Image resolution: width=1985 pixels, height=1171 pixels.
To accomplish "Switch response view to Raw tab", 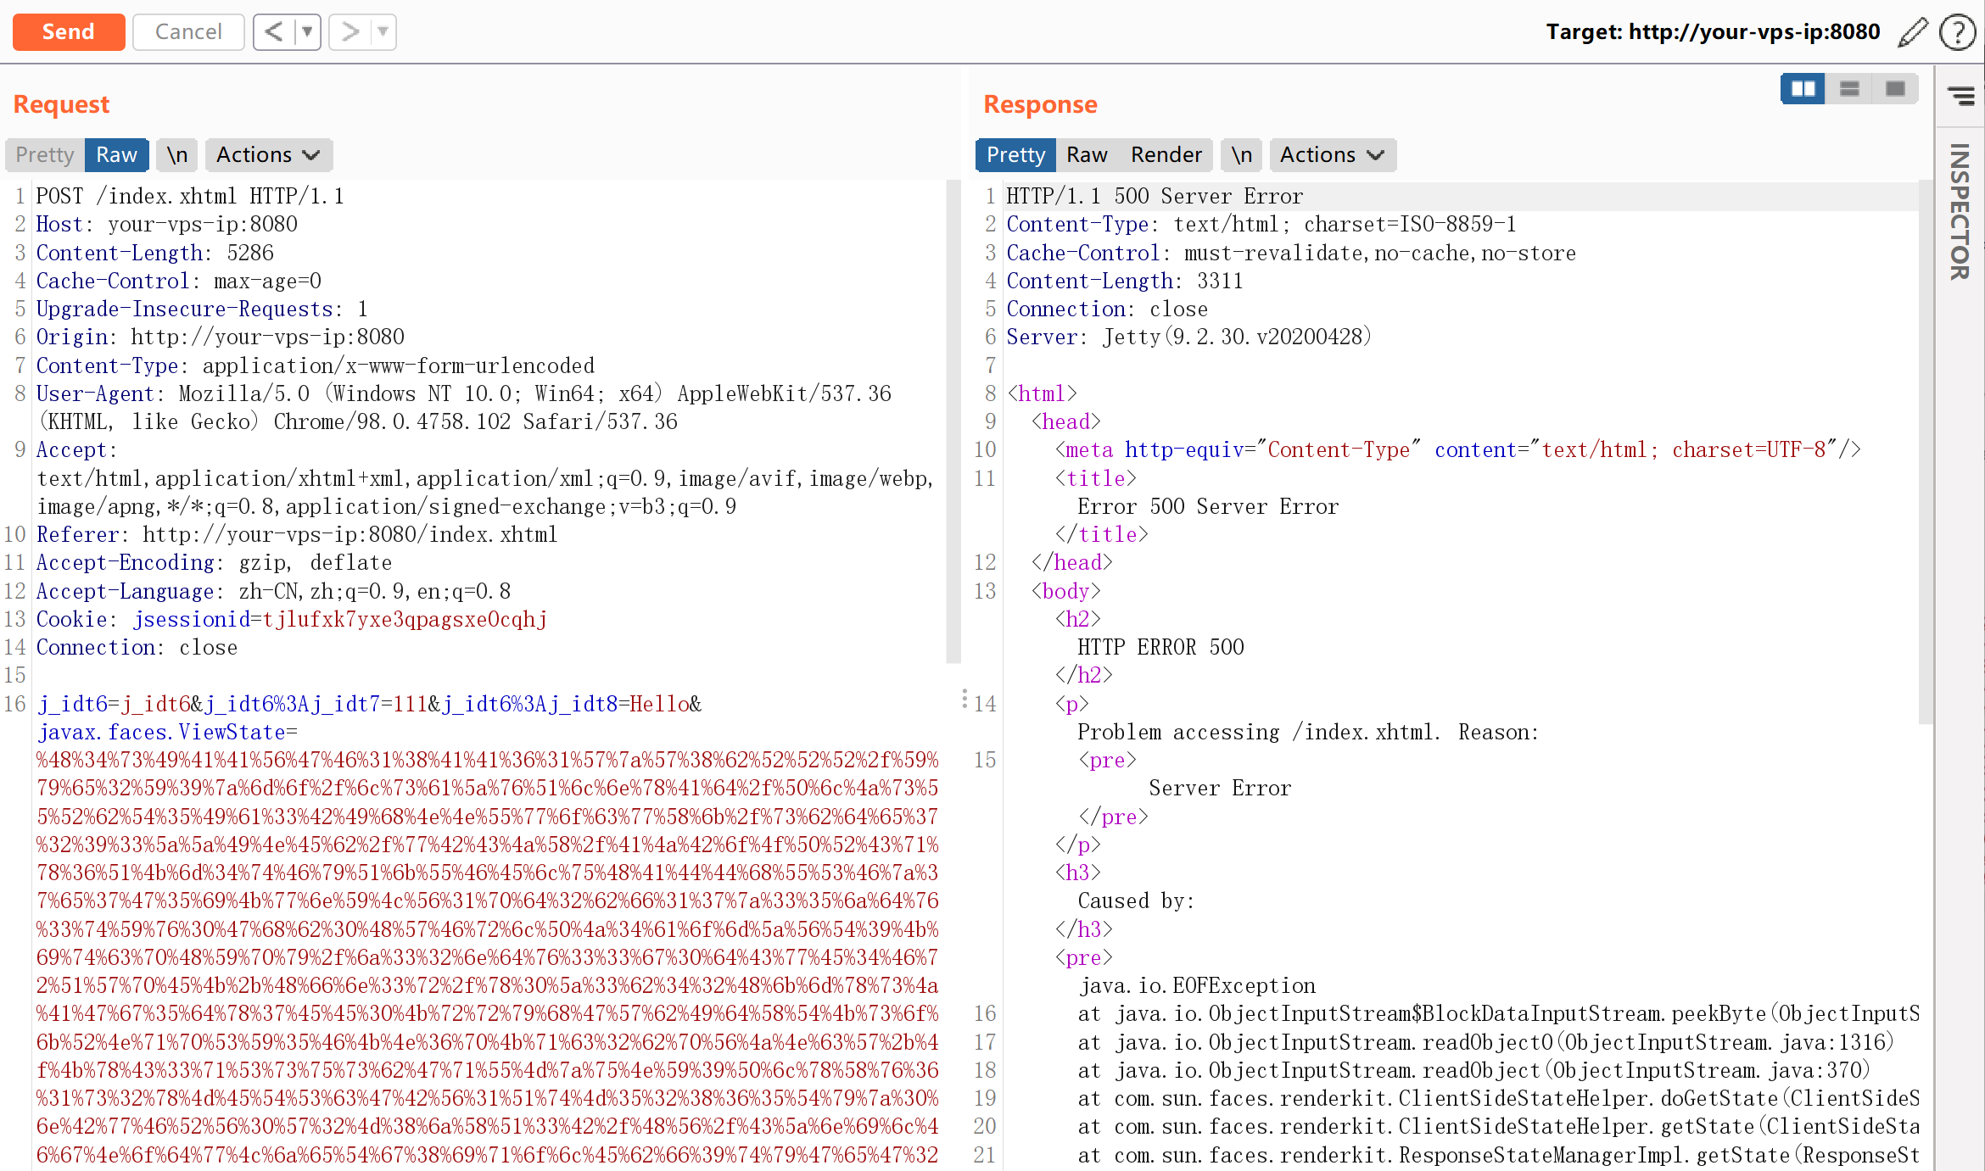I will point(1087,155).
